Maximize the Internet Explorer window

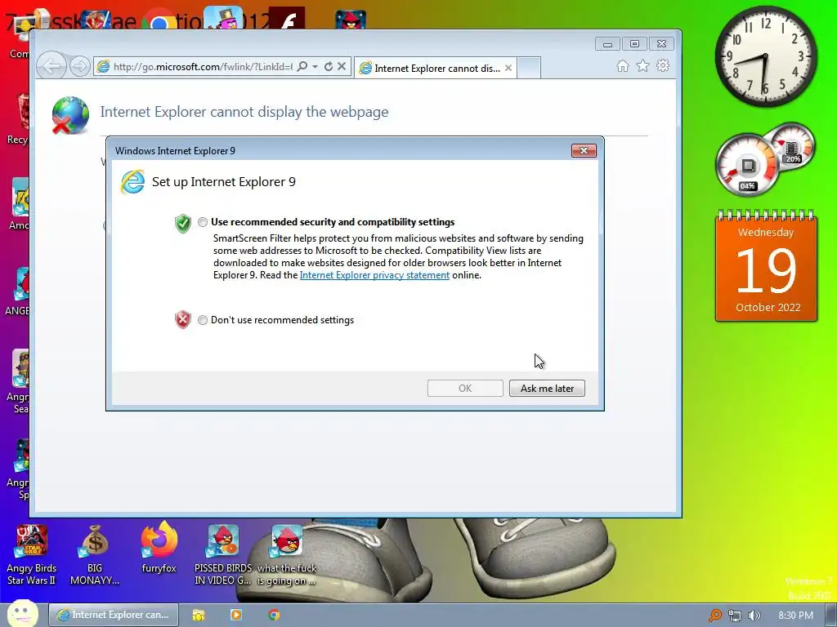[x=634, y=44]
